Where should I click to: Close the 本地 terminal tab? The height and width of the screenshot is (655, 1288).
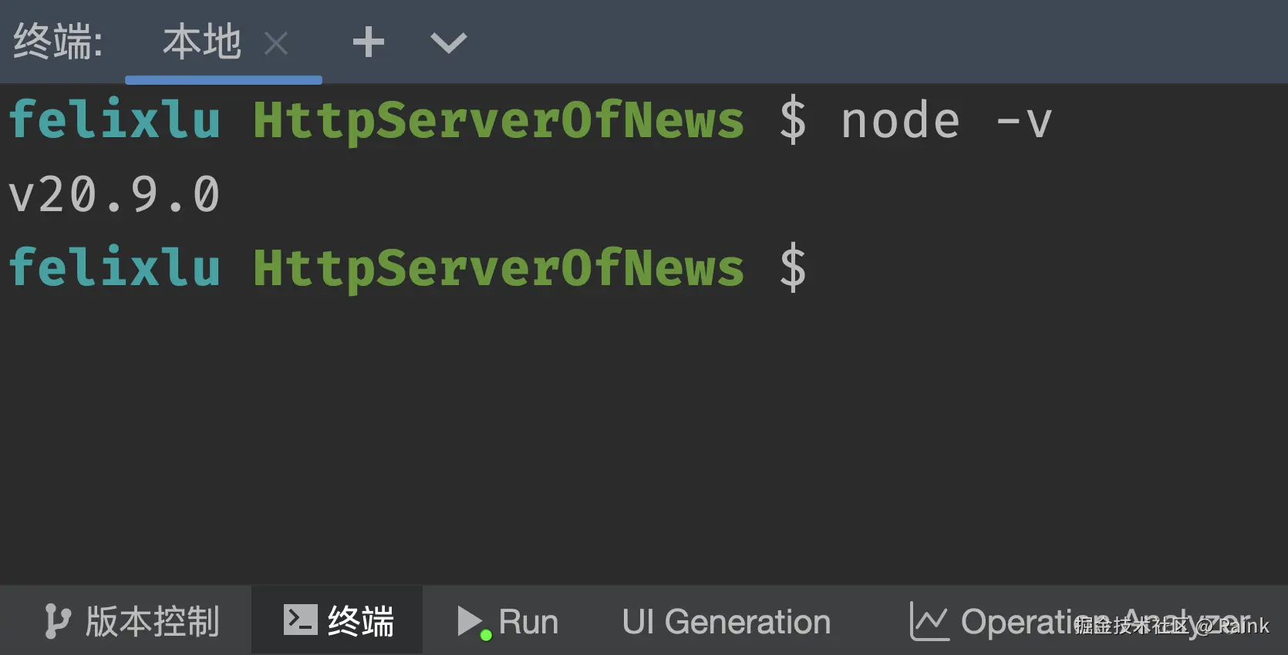pos(276,44)
